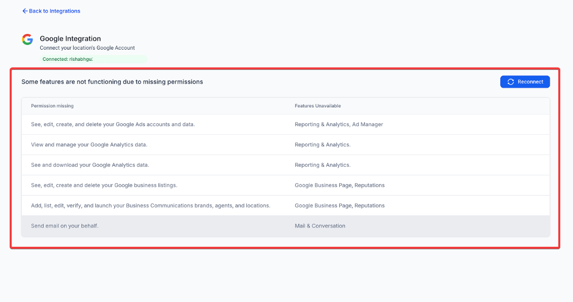Click Reporting & Analytics, Ad Manager cell
573x302 pixels.
point(339,125)
